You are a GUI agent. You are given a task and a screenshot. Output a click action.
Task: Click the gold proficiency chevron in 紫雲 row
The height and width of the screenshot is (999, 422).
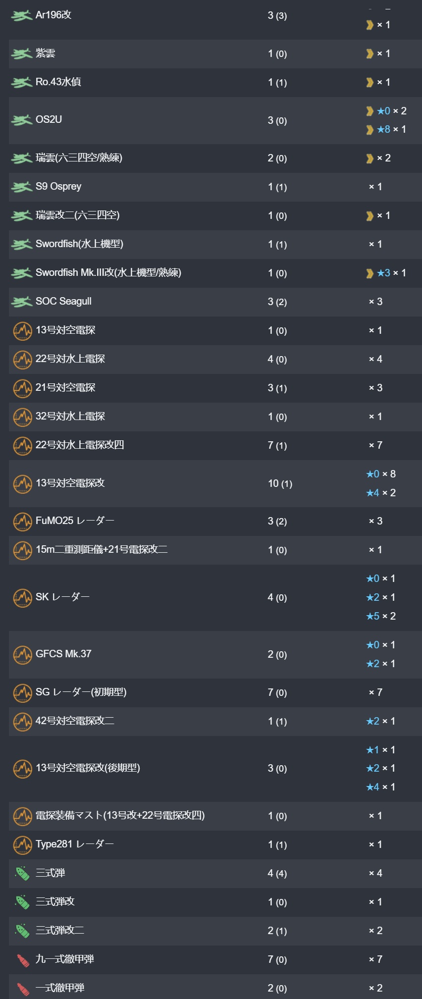pos(369,53)
